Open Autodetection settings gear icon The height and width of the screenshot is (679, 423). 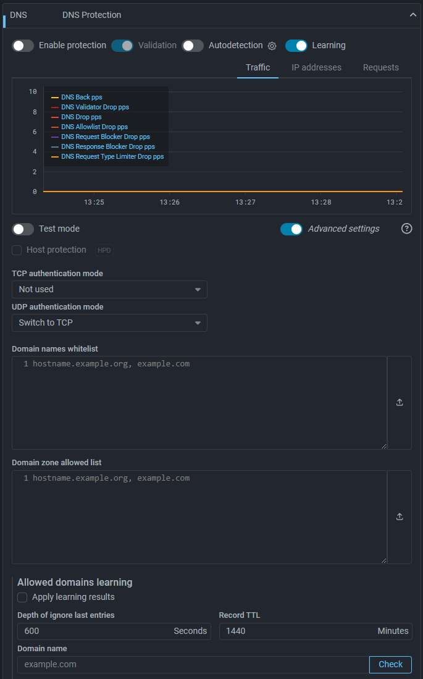pos(272,46)
